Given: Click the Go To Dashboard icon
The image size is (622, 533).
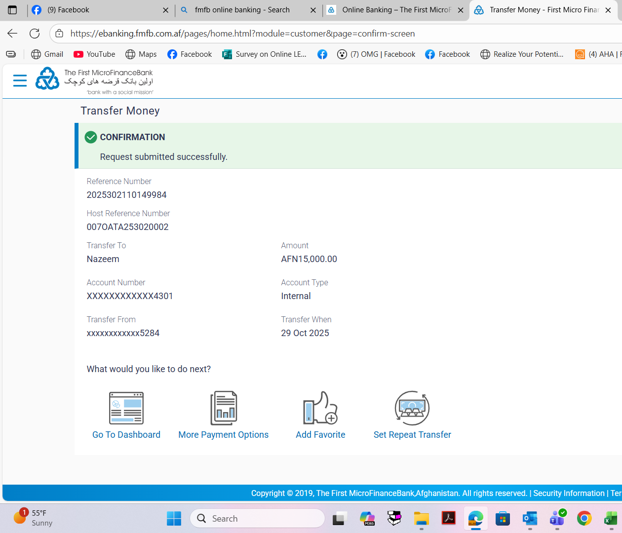Looking at the screenshot, I should pyautogui.click(x=126, y=408).
